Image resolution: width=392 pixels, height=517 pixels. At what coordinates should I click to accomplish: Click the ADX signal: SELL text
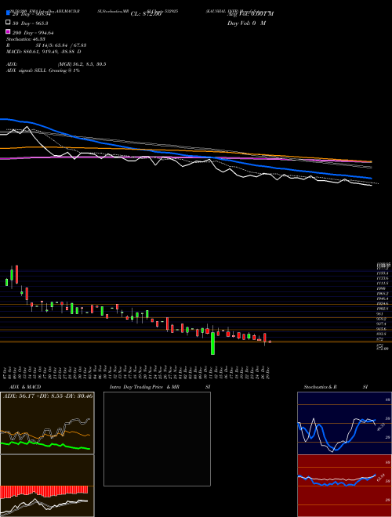43,70
